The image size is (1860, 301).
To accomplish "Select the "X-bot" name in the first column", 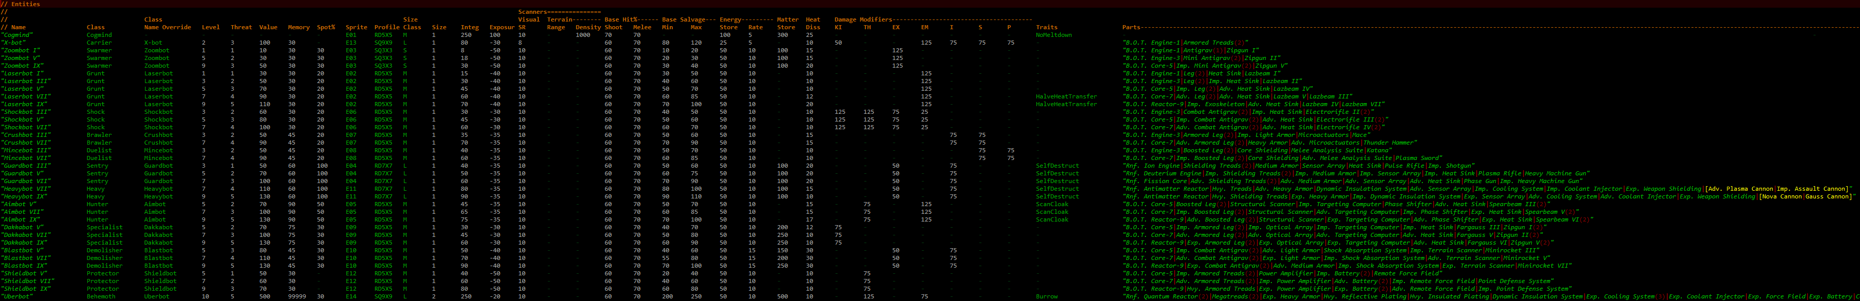I will pyautogui.click(x=13, y=43).
